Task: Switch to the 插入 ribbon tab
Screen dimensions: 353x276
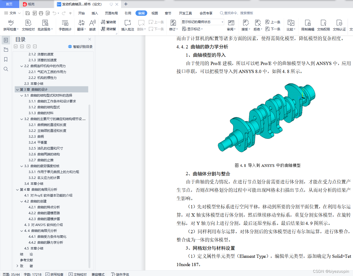Action: [x=95, y=13]
